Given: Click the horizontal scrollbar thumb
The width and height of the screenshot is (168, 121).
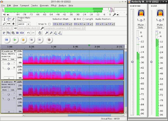Looking at the screenshot, I should coord(89,115).
